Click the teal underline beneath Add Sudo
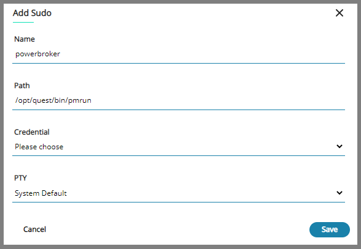 click(23, 22)
